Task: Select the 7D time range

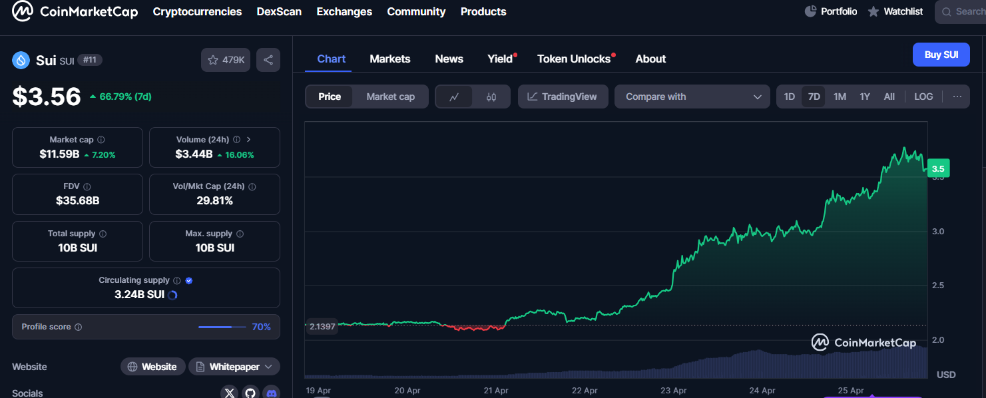Action: tap(814, 97)
